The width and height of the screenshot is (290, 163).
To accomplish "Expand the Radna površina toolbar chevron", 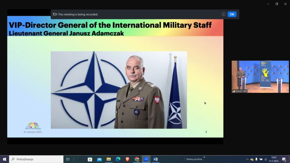I will click(x=204, y=157).
